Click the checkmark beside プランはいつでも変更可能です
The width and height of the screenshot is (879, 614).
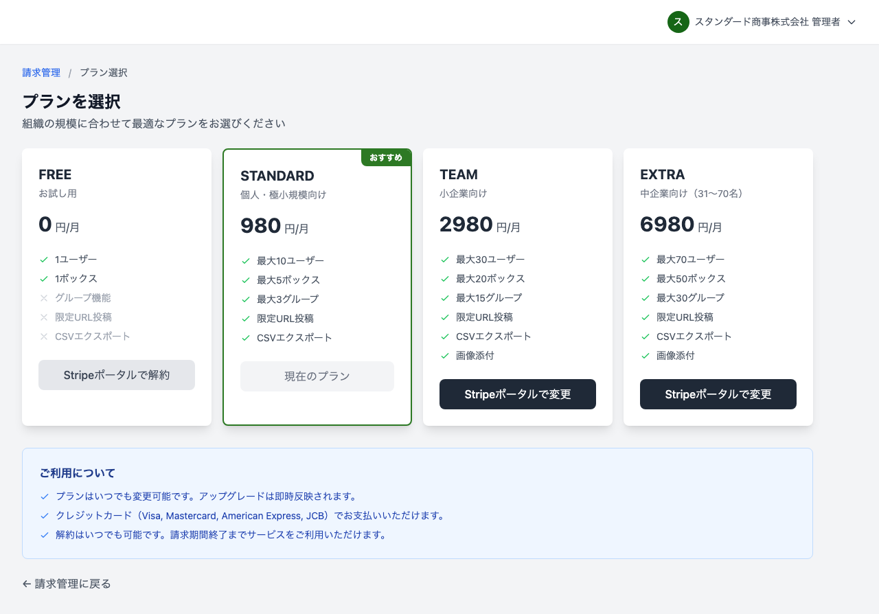(45, 497)
